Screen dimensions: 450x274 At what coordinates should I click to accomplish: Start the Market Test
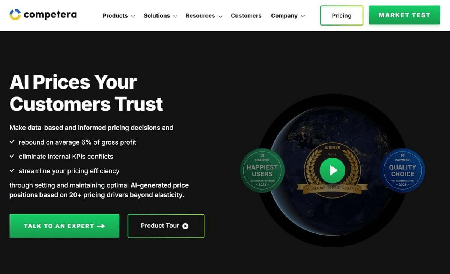click(x=404, y=15)
